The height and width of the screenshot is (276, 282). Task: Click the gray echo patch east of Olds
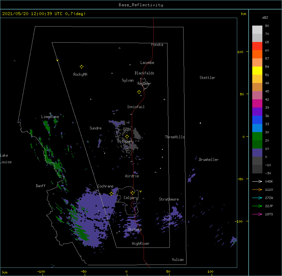pos(137,134)
